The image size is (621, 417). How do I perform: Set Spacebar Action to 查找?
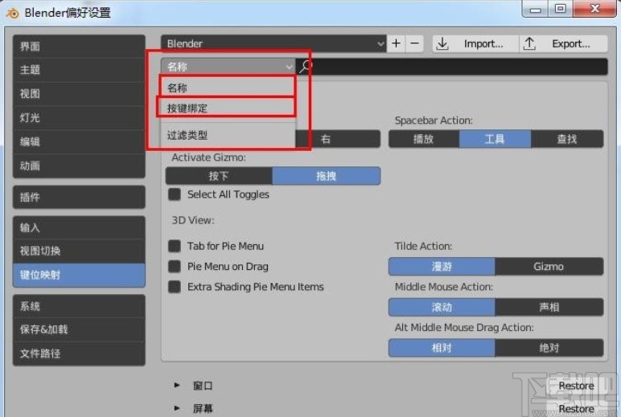click(x=567, y=139)
